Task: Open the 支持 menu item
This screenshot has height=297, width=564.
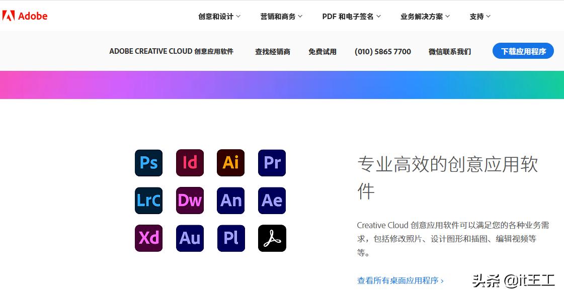Action: 478,16
